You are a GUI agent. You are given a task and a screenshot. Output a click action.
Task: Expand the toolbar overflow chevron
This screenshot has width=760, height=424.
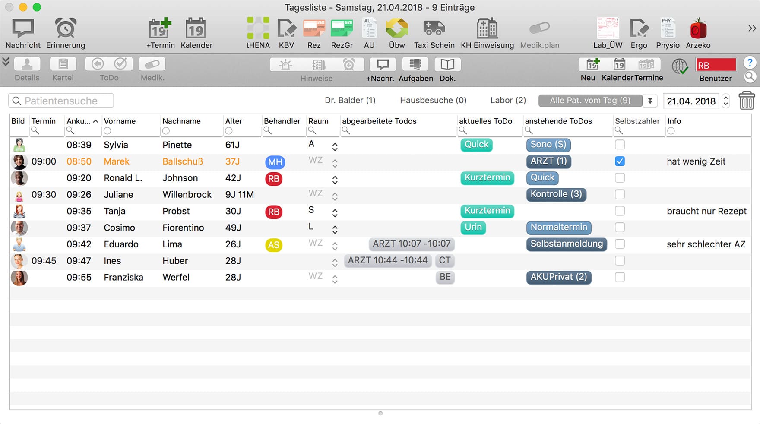tap(752, 28)
